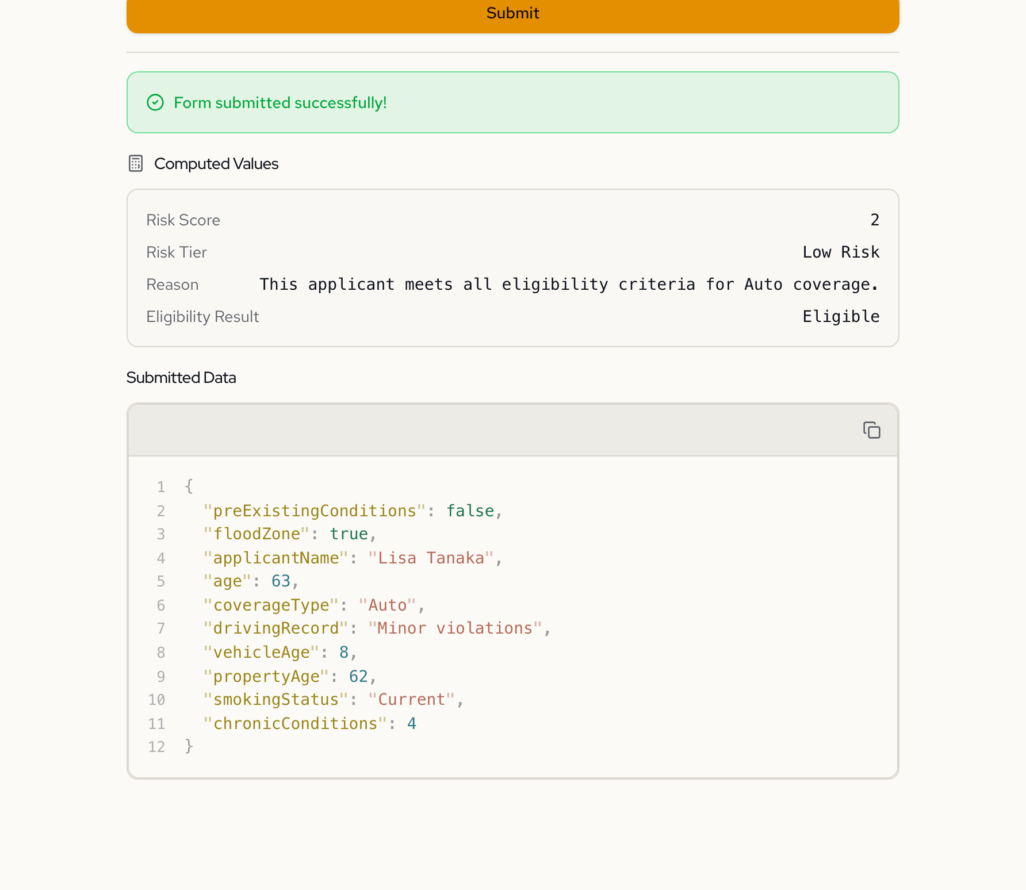The image size is (1026, 890).
Task: Click the Eligible result value
Action: coord(840,317)
